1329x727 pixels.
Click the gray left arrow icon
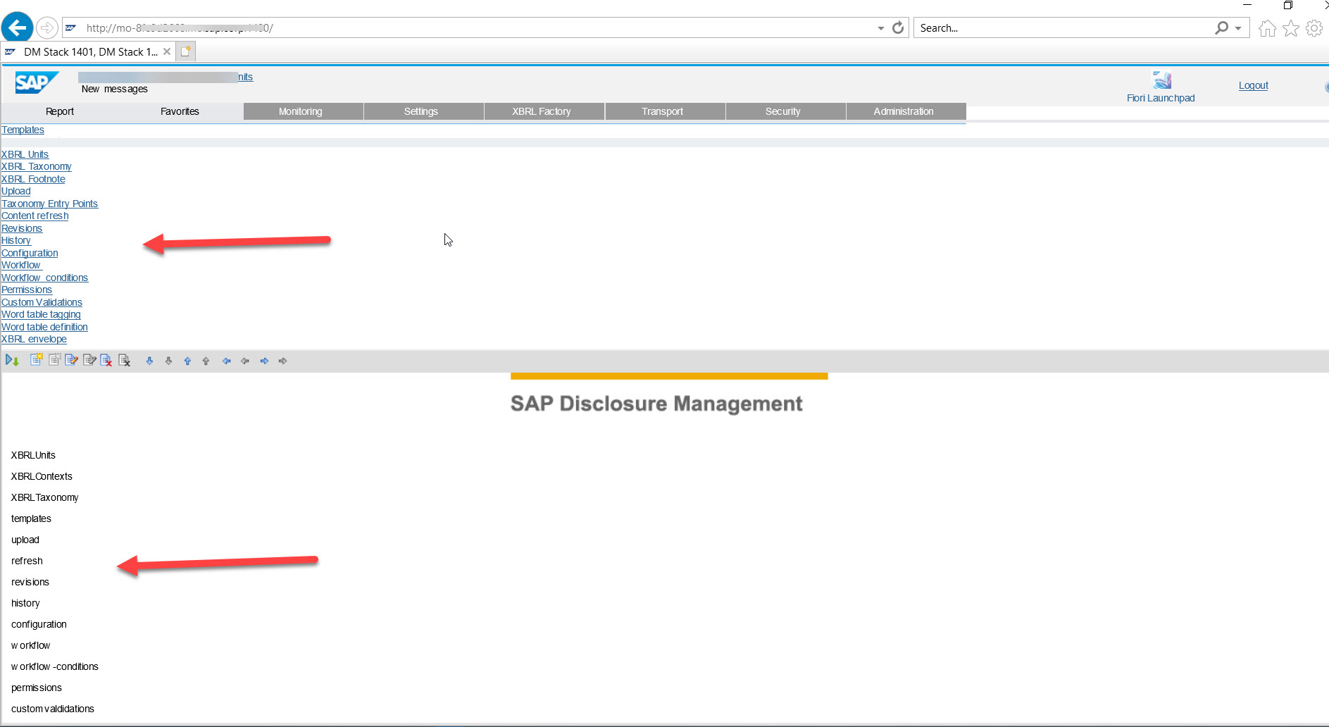point(245,361)
